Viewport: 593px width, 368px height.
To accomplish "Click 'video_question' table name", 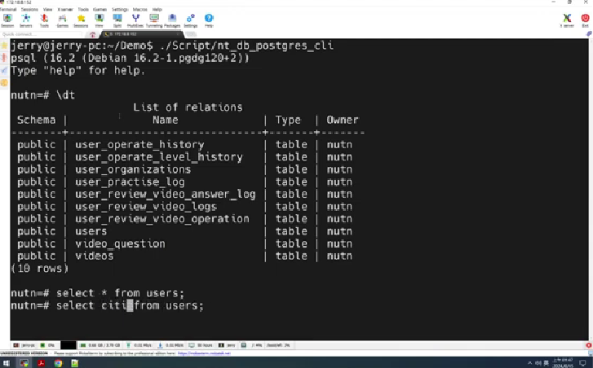I will click(120, 243).
